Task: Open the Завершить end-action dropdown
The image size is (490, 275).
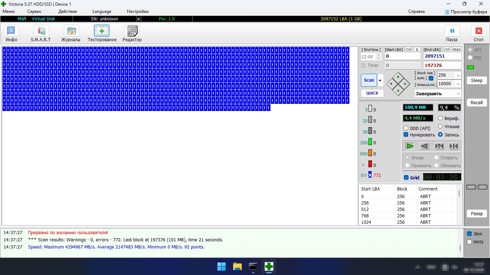Action: (438, 93)
